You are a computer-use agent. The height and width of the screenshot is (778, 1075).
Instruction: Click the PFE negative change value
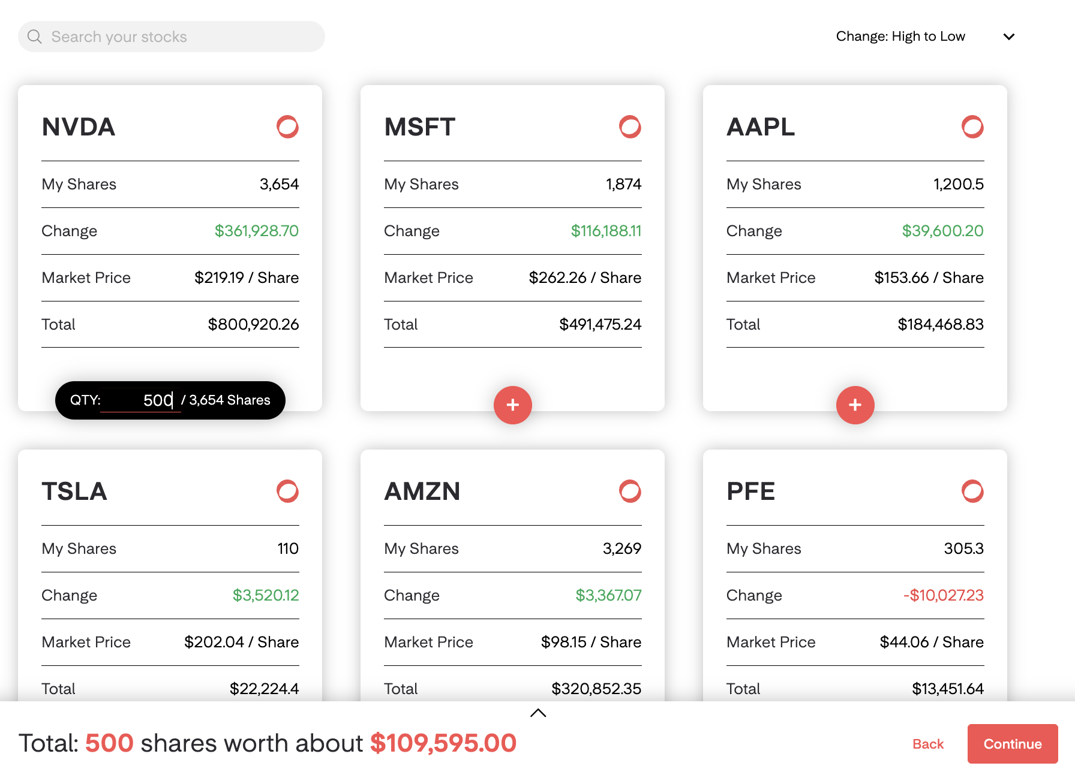pyautogui.click(x=944, y=595)
